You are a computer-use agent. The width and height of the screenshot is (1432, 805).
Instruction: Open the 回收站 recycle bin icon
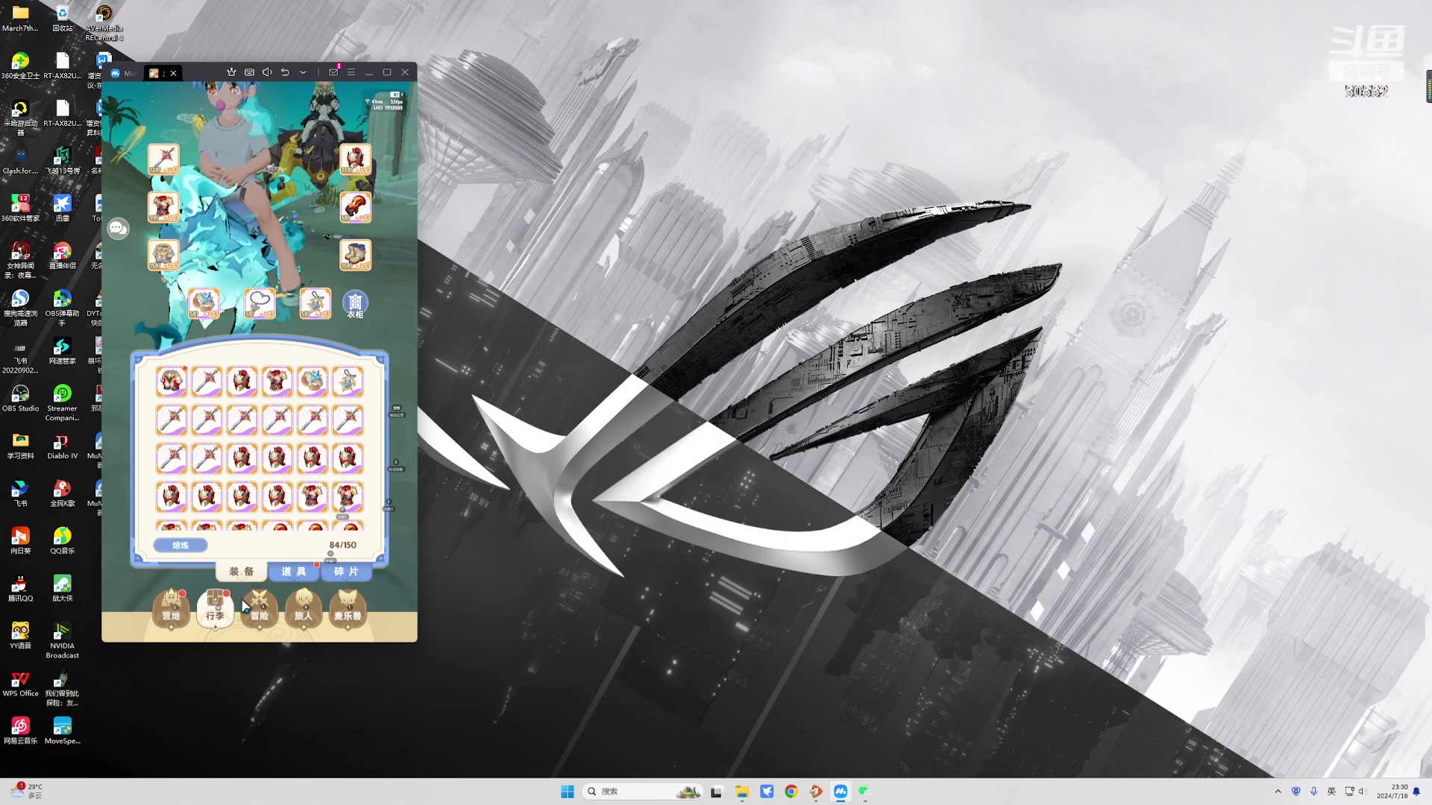point(62,19)
